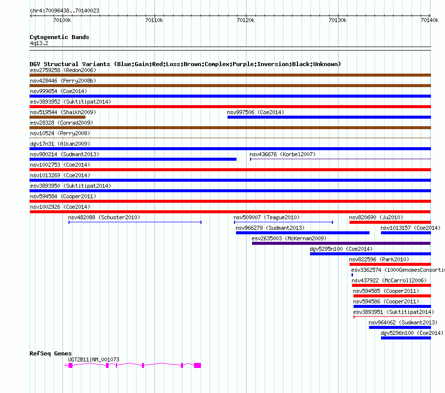The width and height of the screenshot is (445, 393).
Task: Click the Cytogenetic Bands track title
Action: pyautogui.click(x=59, y=37)
